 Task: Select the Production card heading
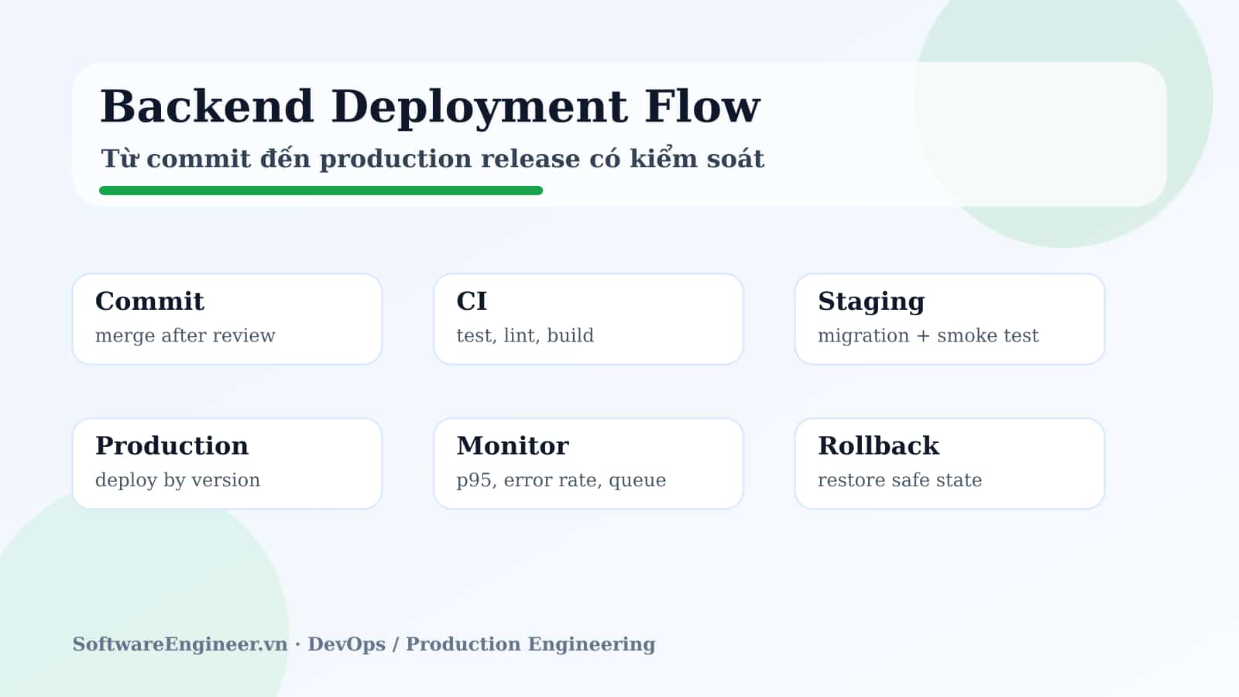pyautogui.click(x=172, y=446)
